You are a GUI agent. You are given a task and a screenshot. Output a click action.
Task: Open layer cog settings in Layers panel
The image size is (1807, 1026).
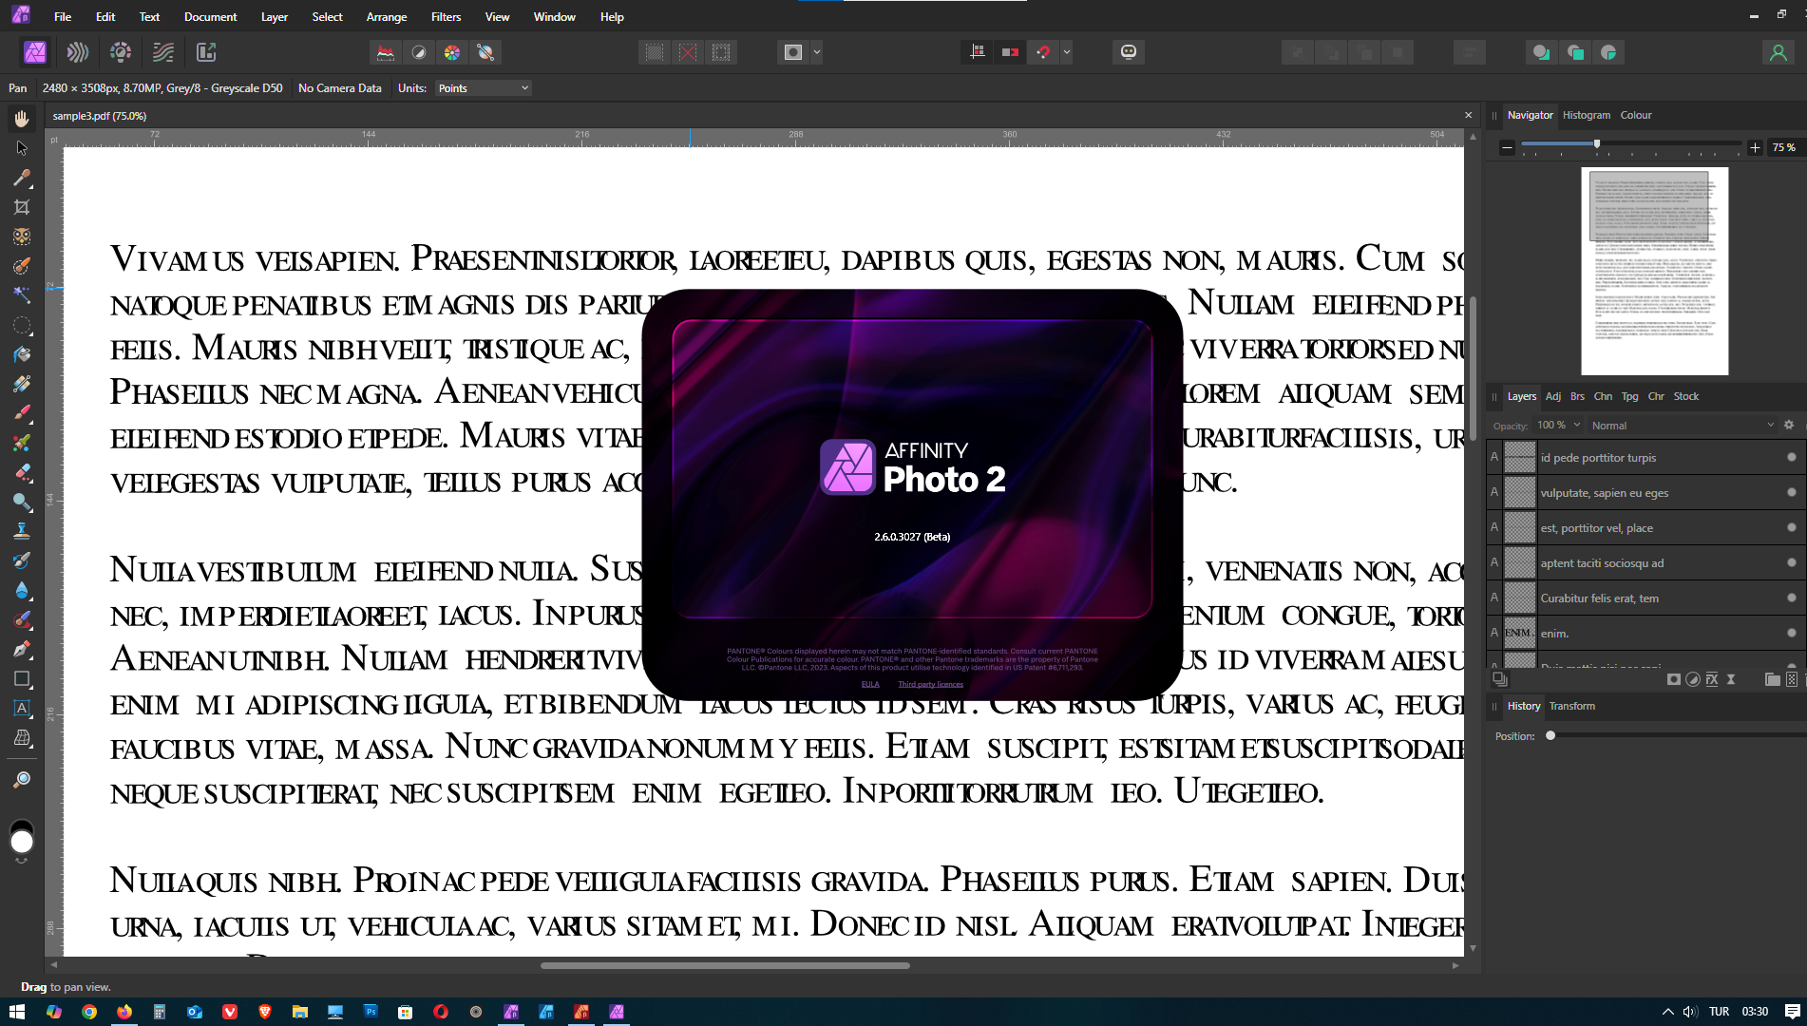(x=1789, y=426)
